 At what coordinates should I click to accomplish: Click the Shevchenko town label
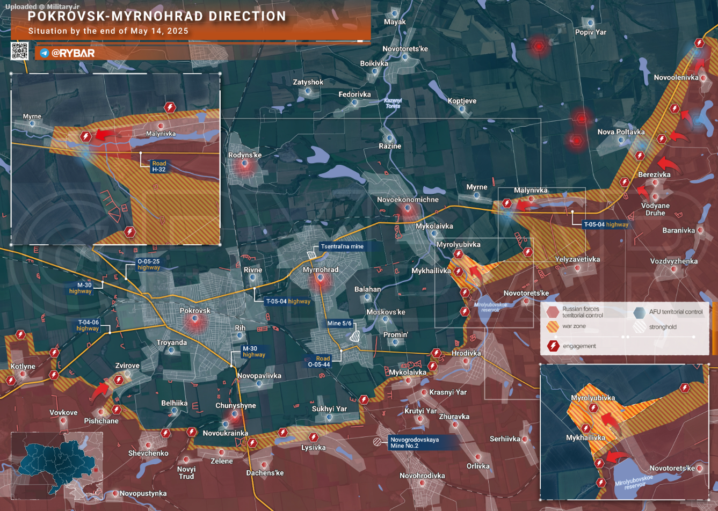(148, 454)
